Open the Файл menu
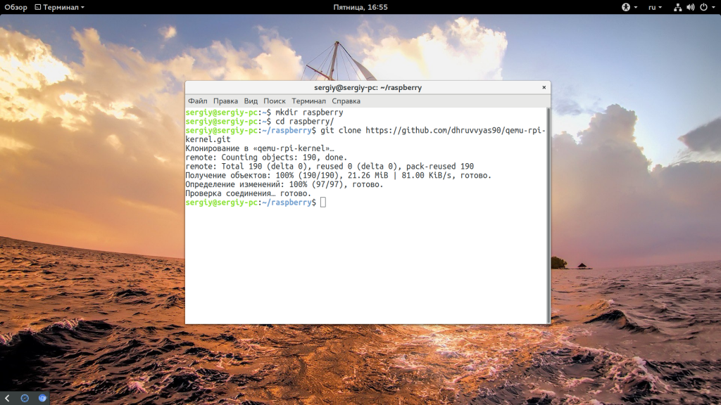The height and width of the screenshot is (405, 721). tap(197, 101)
